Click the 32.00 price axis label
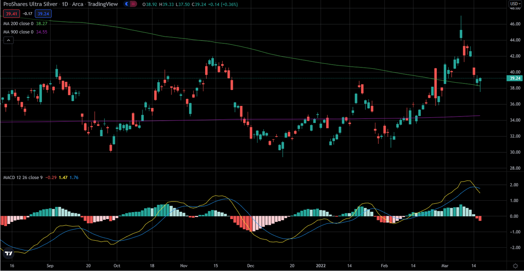The width and height of the screenshot is (524, 271). tap(515, 136)
